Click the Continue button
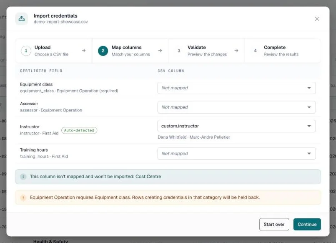336x243 pixels. tap(307, 224)
